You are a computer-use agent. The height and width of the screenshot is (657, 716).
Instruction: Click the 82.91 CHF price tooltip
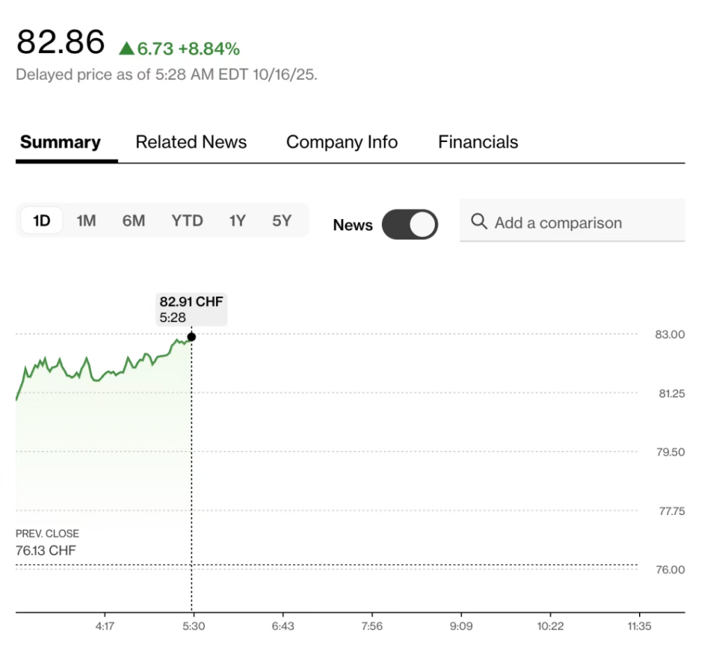[x=192, y=309]
